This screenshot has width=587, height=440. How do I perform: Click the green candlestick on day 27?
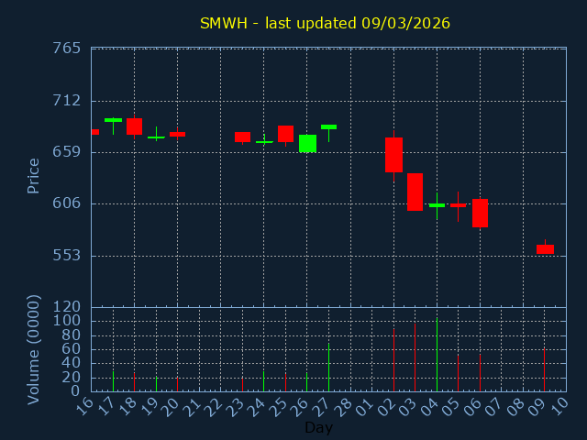[328, 126]
